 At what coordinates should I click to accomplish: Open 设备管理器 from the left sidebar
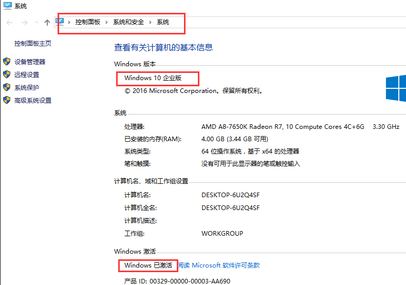click(30, 62)
